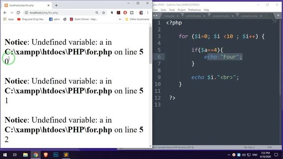Switch ENG input language indicator
The image size is (283, 159).
coord(255,155)
